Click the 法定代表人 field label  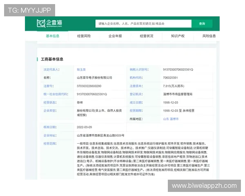[51, 69]
